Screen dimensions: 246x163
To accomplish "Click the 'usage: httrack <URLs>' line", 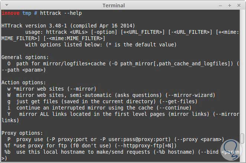I will click(56, 32).
